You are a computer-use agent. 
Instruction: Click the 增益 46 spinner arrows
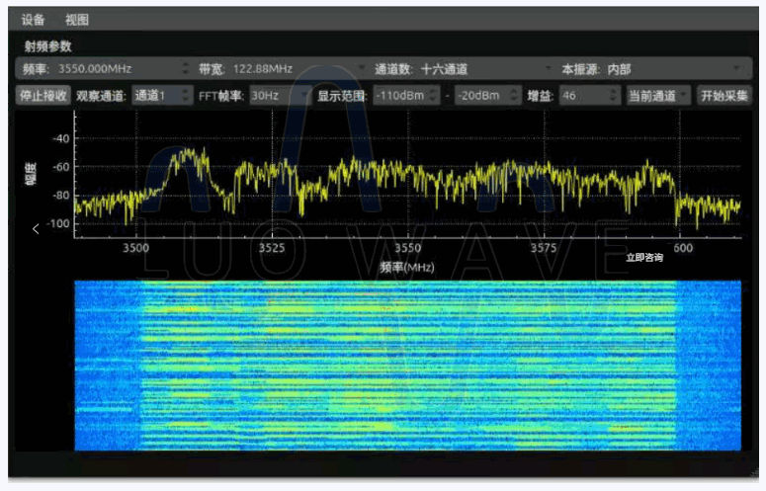pos(613,96)
